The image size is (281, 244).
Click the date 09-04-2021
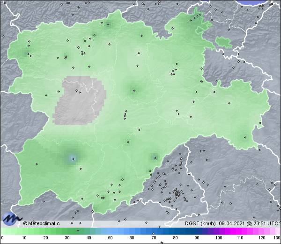232,223
